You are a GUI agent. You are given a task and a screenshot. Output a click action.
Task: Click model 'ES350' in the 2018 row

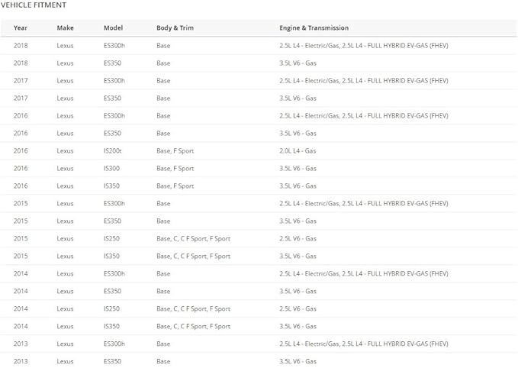(112, 63)
